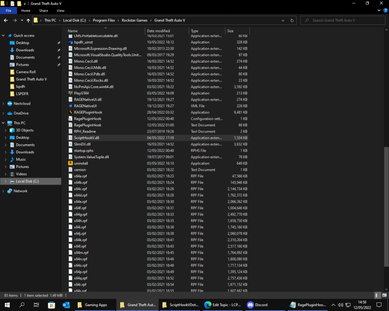Expand the Nextcloud tree node

click(3, 103)
